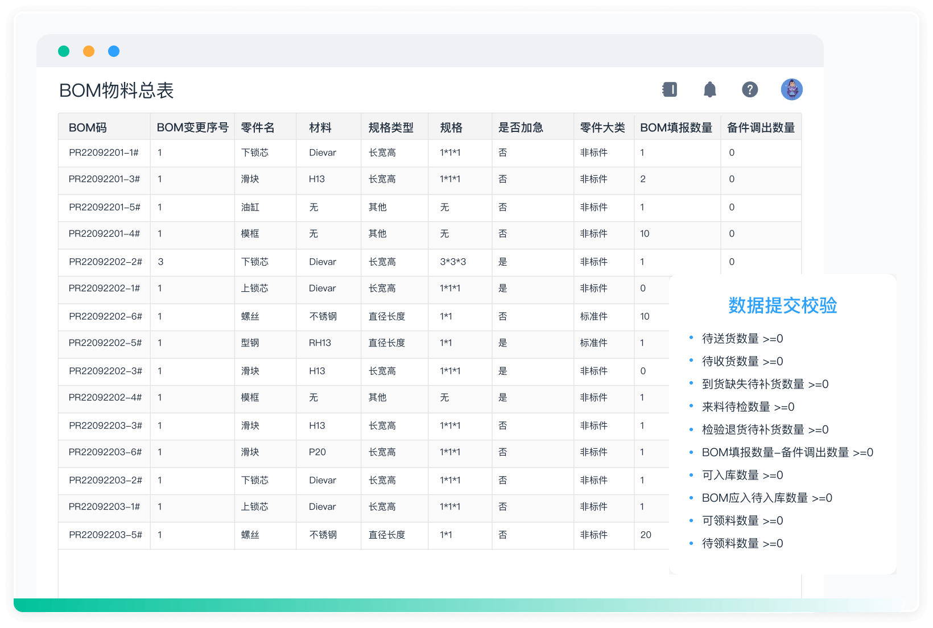Screen dimensions: 933x628
Task: Click the yellow window control dot
Action: click(89, 51)
